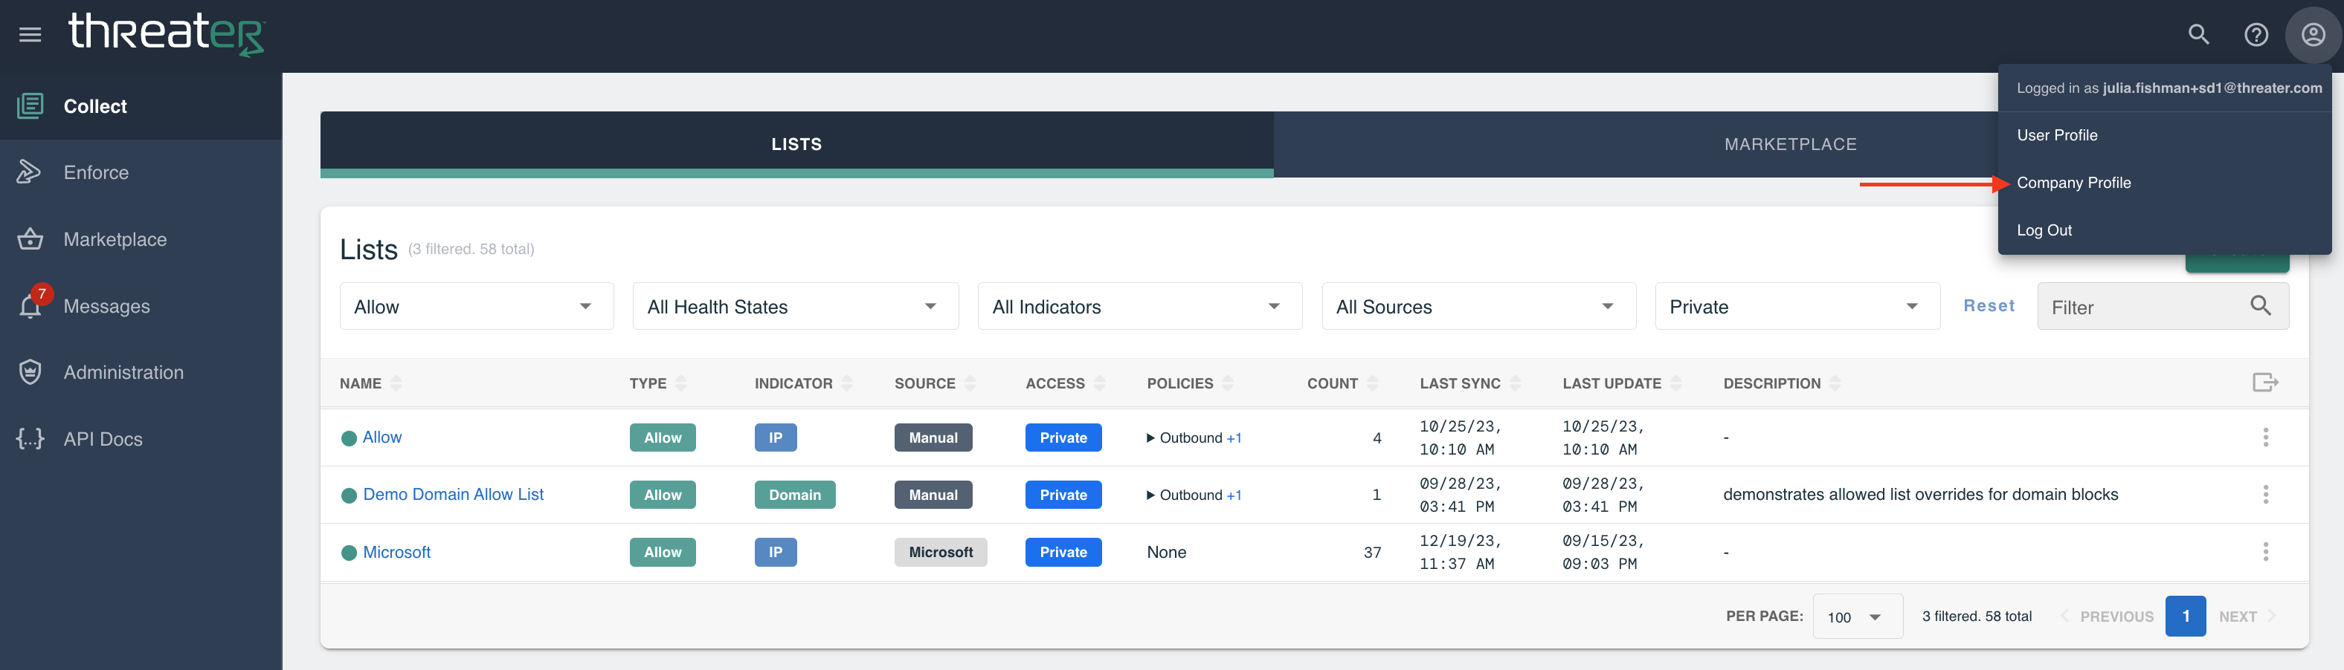Click the user account avatar icon
This screenshot has width=2344, height=670.
(x=2313, y=35)
